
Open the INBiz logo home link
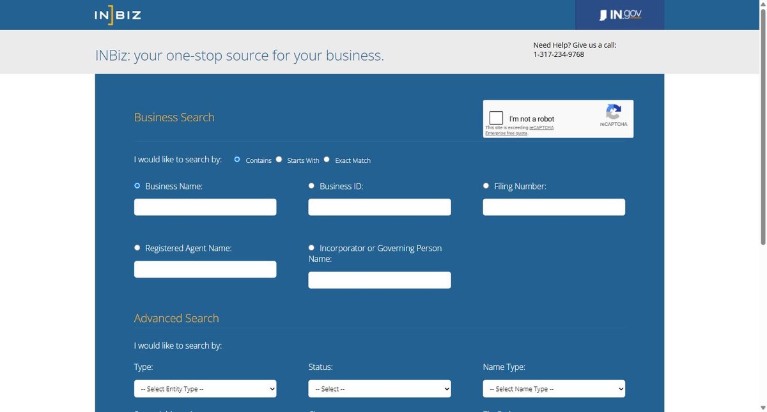tap(118, 15)
